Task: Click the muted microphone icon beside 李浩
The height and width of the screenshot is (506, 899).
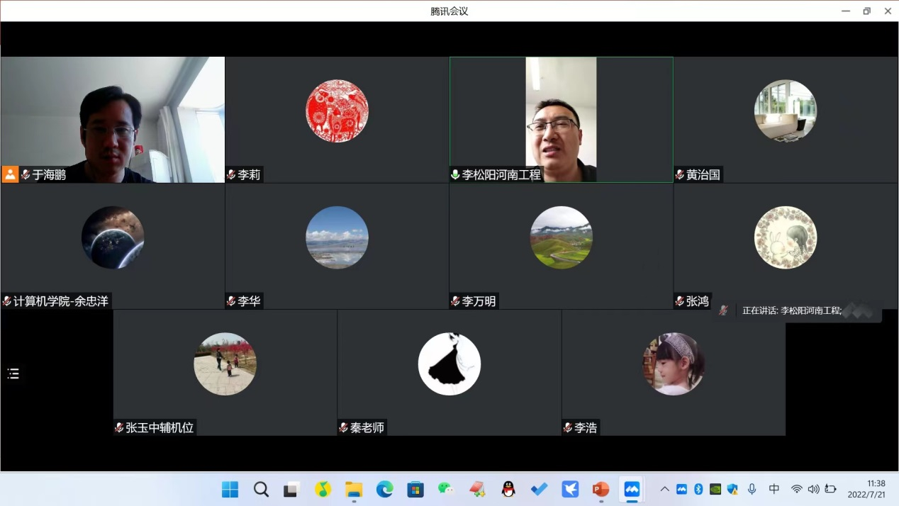Action: (568, 427)
